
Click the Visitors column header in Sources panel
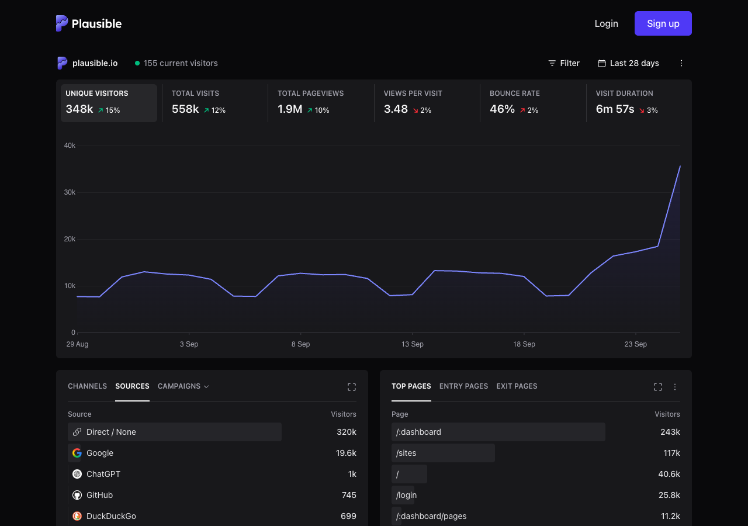[344, 414]
